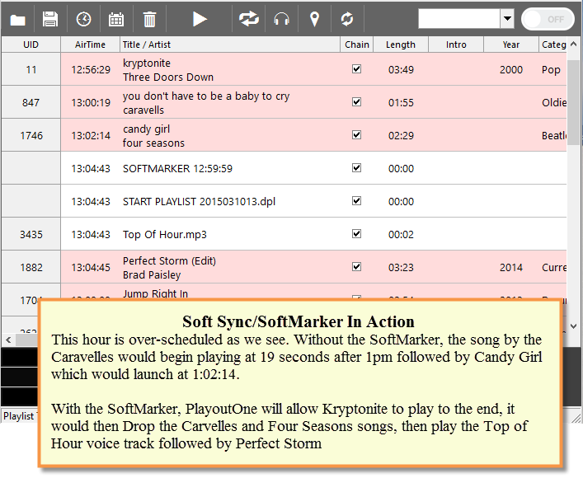Toggle Chain checkbox for START PLAYLIST row

[x=356, y=201]
